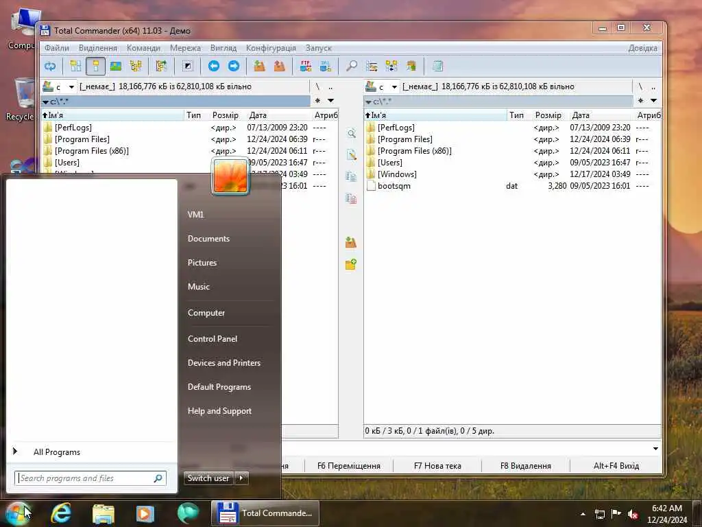Open right panel drive dropdown
This screenshot has height=527, width=702.
tap(394, 87)
